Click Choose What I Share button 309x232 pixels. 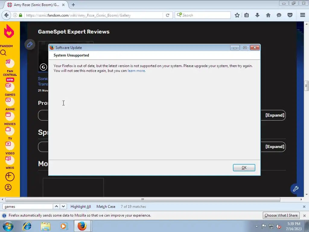click(281, 215)
